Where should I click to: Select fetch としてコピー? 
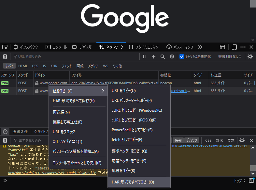[x=139, y=140]
